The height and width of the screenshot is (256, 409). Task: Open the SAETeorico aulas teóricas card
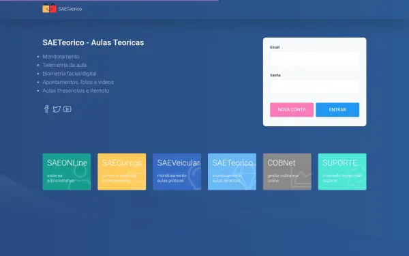(232, 171)
